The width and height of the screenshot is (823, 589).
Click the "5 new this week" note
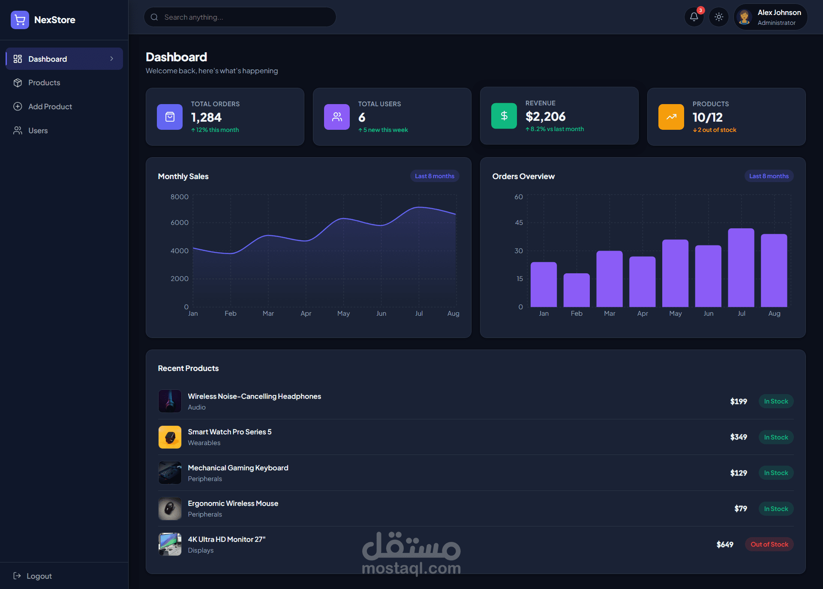[x=383, y=130]
